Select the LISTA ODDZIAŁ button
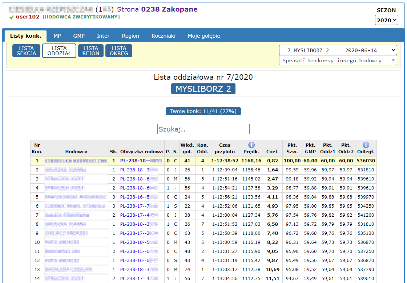 click(x=59, y=51)
